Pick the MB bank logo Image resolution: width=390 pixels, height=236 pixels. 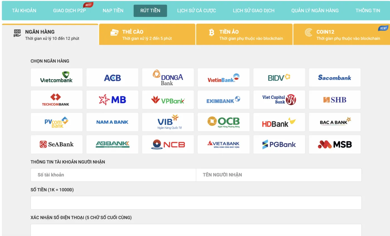click(x=112, y=100)
